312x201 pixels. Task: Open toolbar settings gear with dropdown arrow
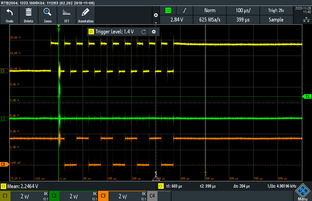(x=156, y=16)
